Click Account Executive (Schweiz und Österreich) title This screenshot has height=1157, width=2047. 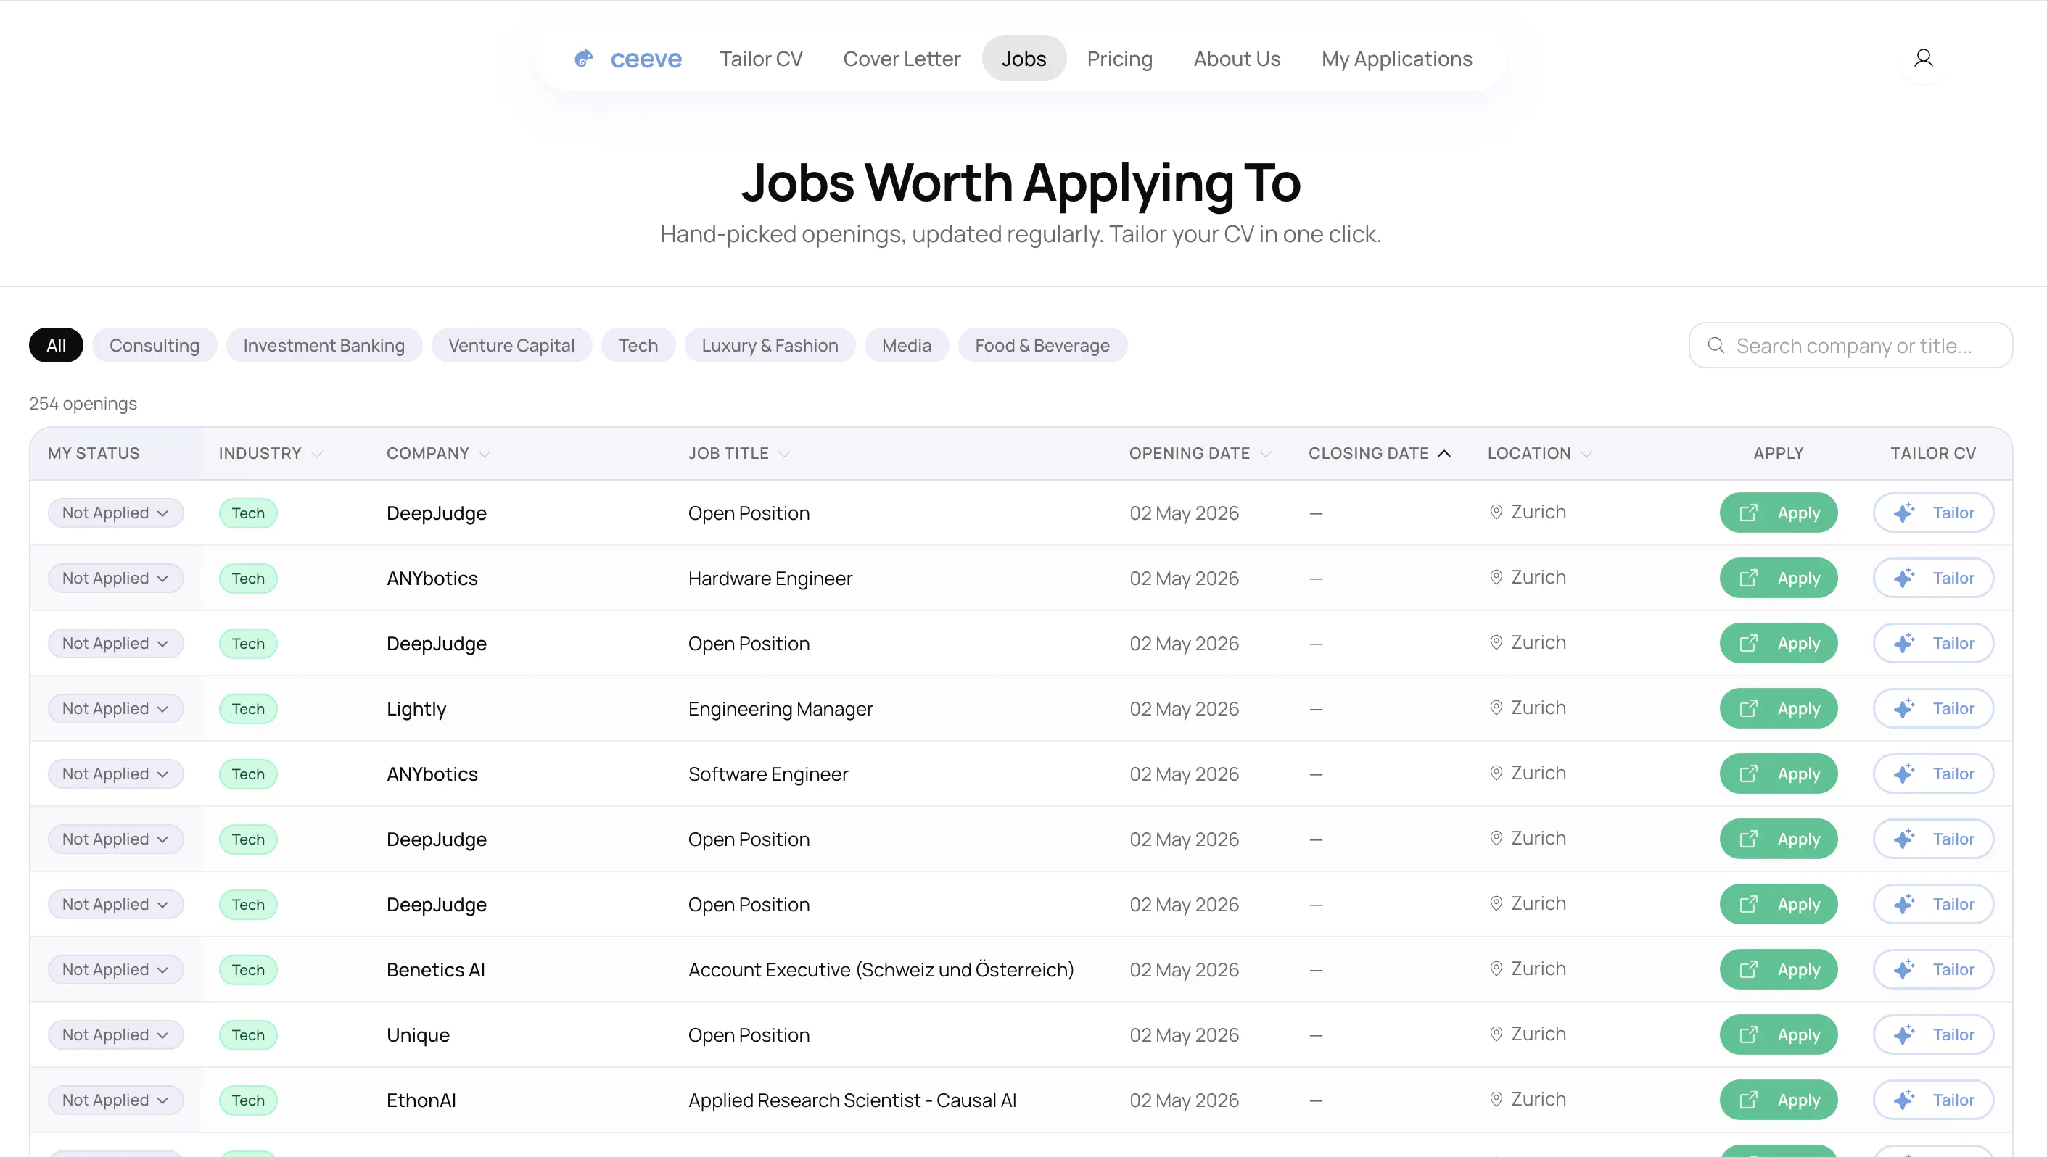(x=881, y=969)
